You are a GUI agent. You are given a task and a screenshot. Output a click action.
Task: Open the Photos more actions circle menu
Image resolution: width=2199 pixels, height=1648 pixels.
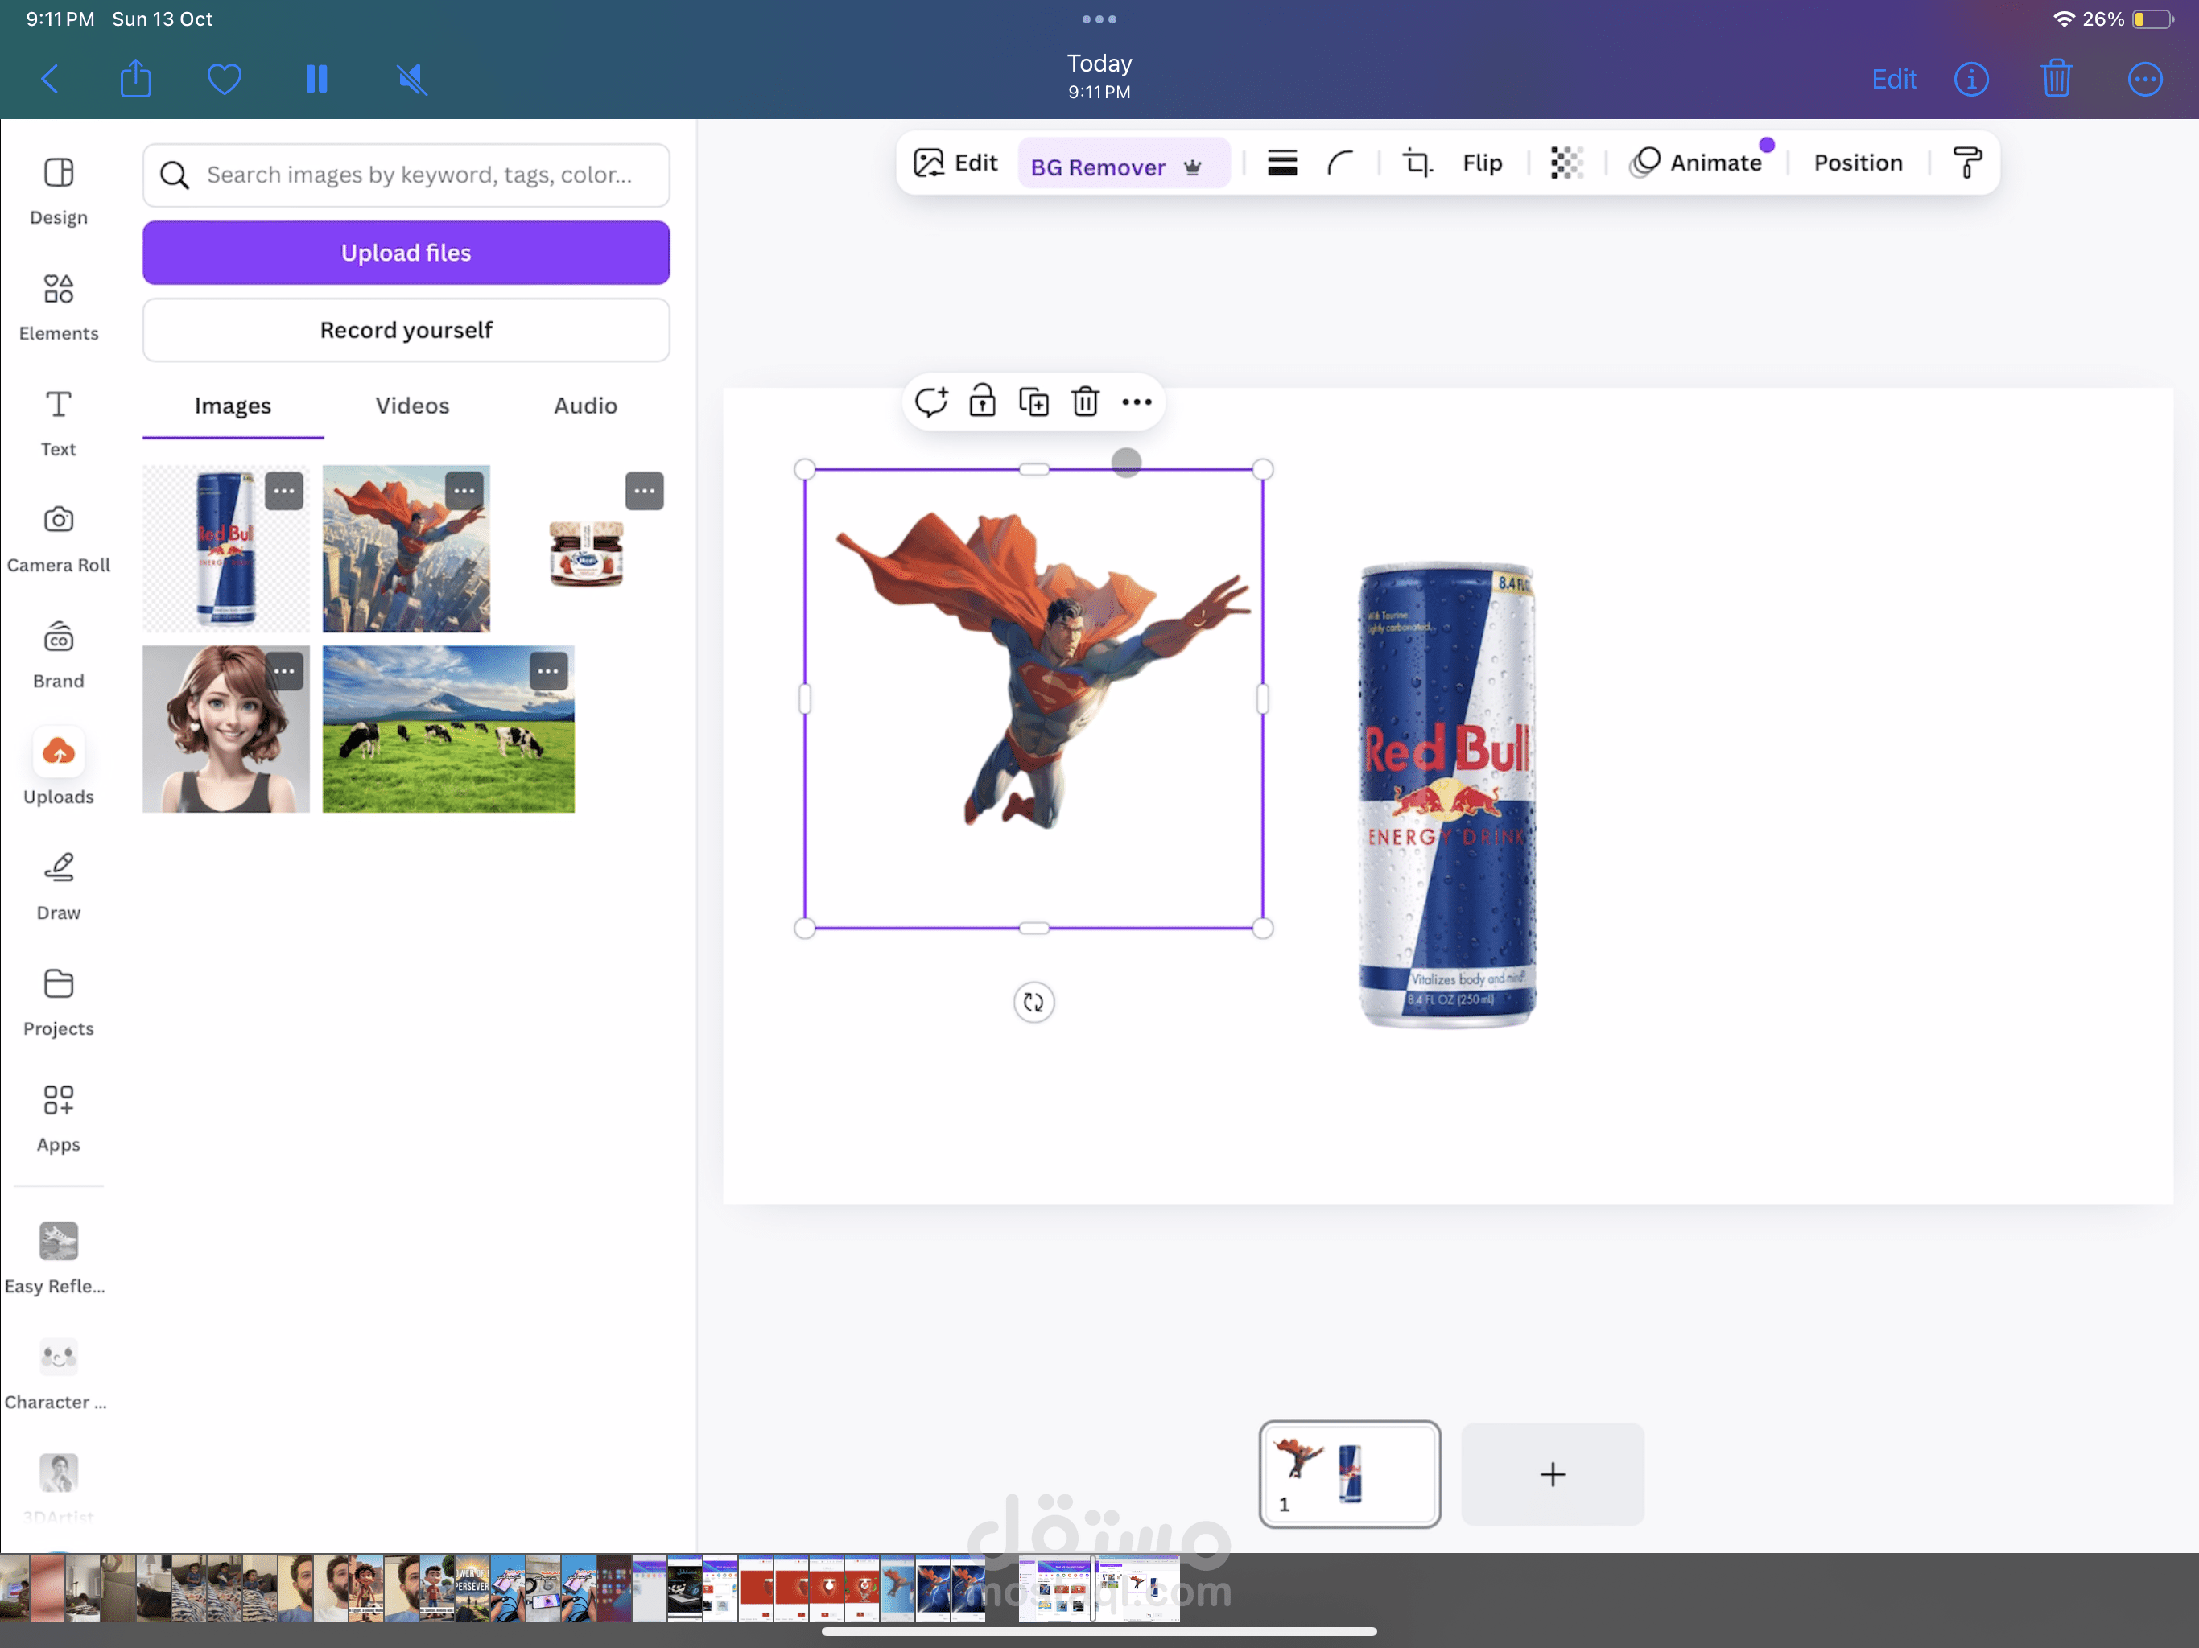(x=2144, y=79)
